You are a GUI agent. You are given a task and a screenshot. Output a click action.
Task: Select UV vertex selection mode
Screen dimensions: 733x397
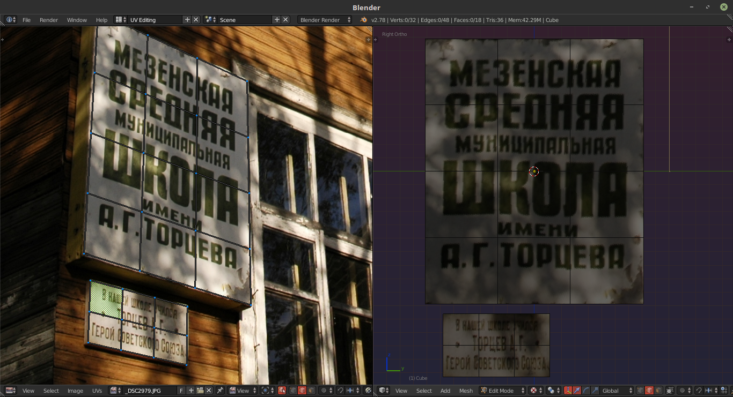coord(294,391)
